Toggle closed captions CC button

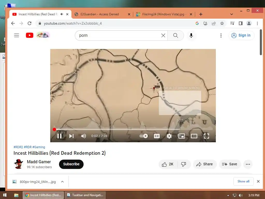tap(157, 136)
